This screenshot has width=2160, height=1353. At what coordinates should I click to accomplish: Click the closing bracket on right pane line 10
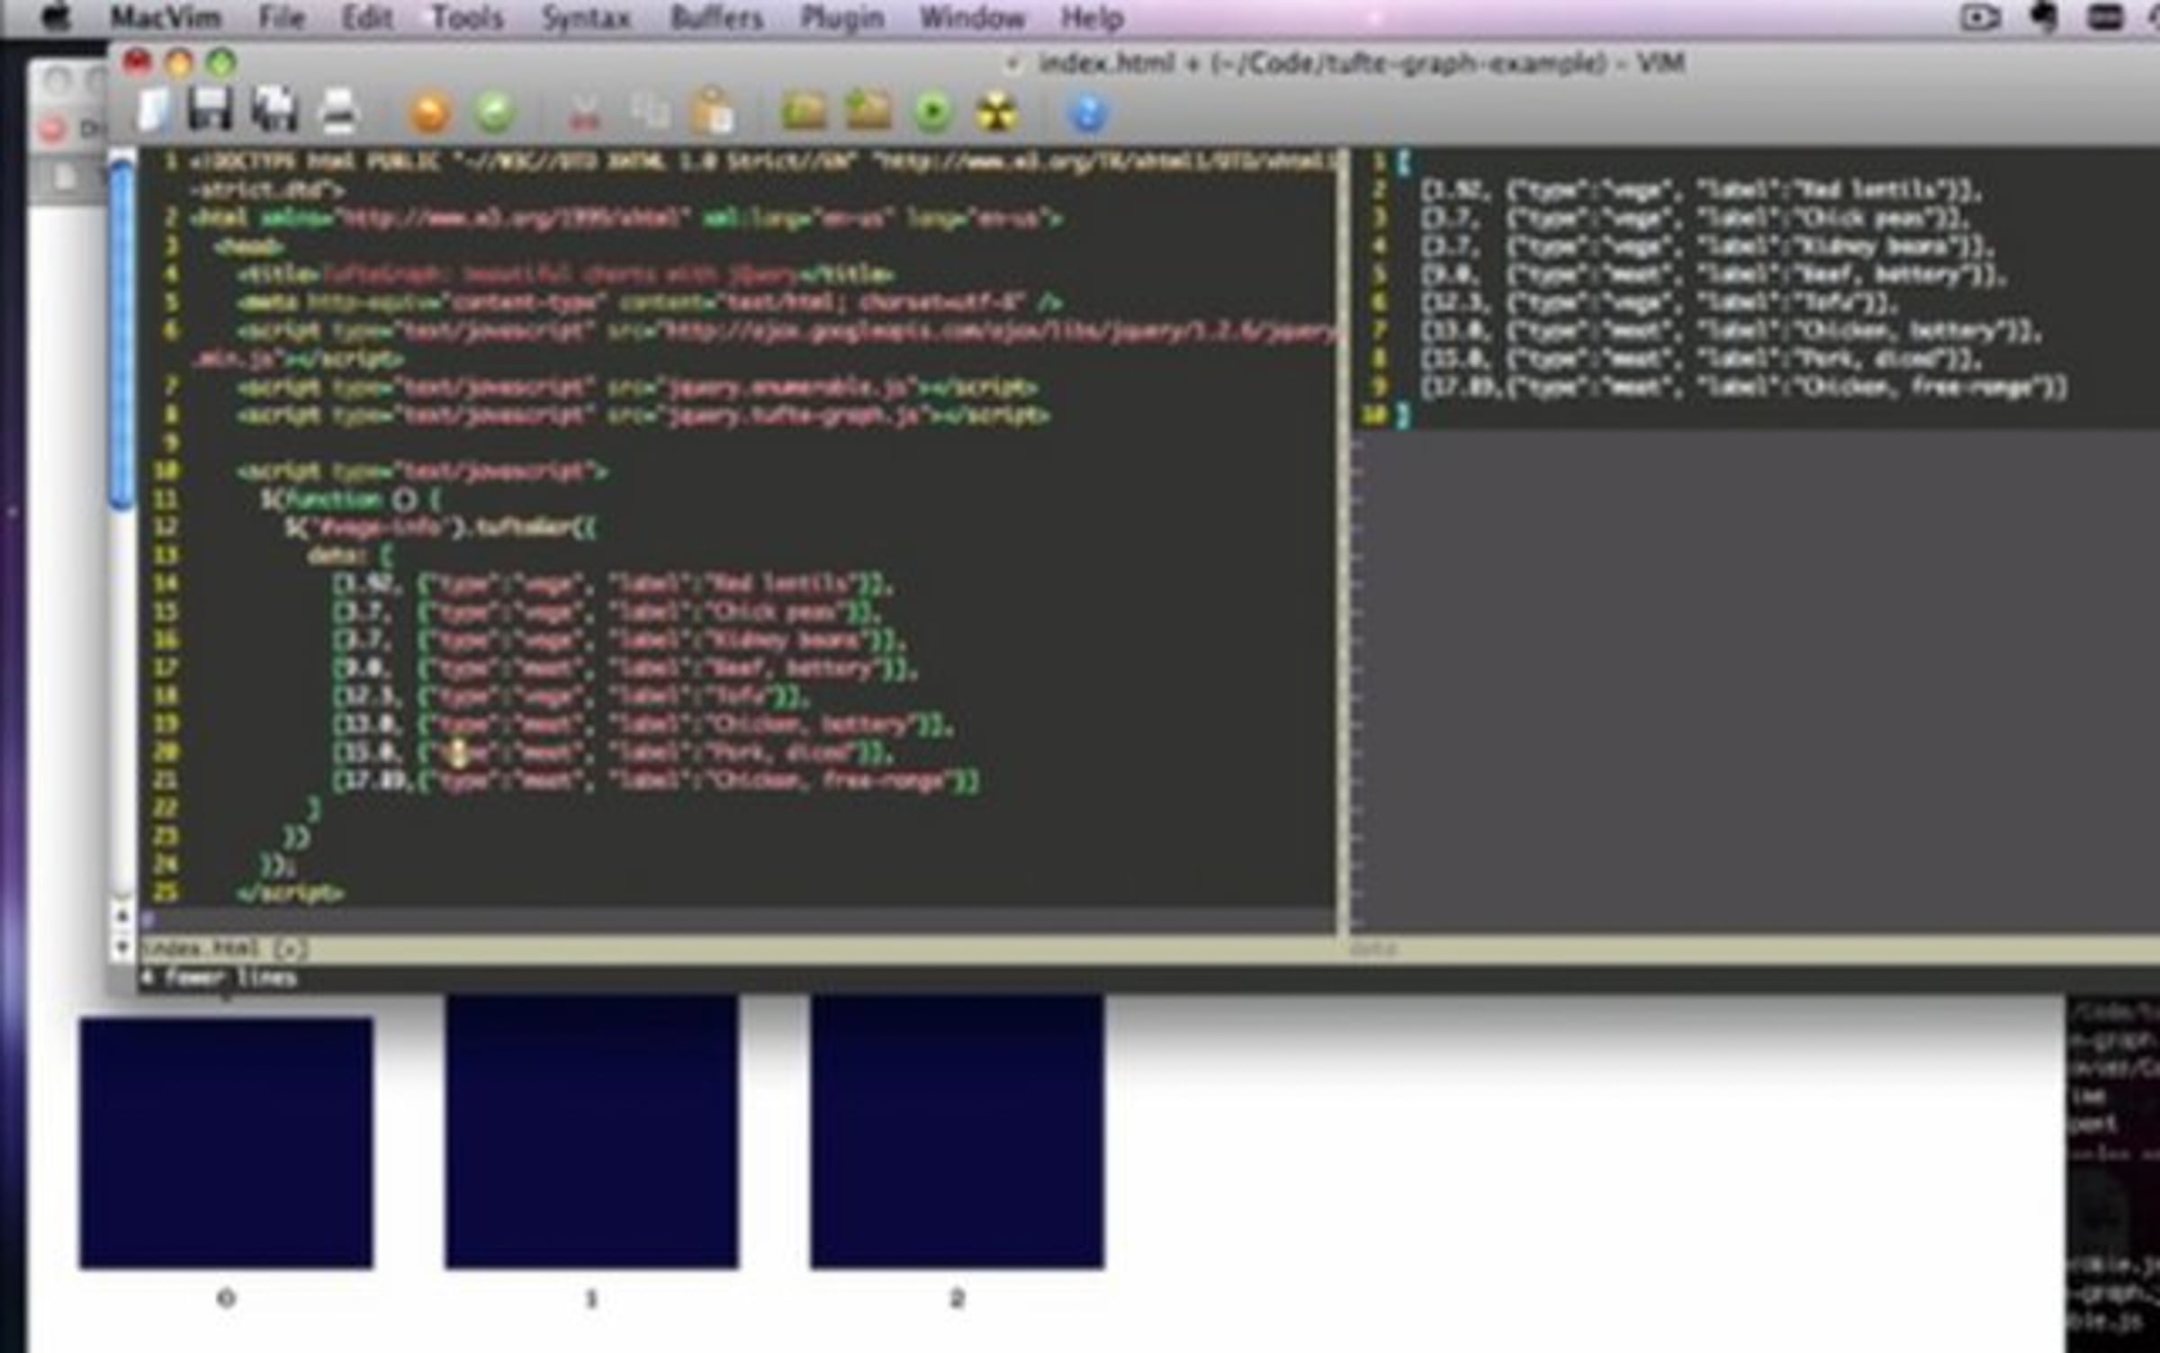[1403, 416]
